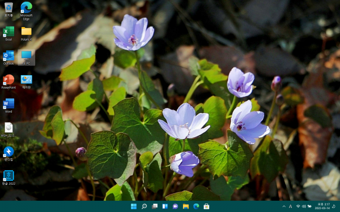Select the Polaris folder on the desktop
Screen dimensions: 340x212
coord(26,33)
